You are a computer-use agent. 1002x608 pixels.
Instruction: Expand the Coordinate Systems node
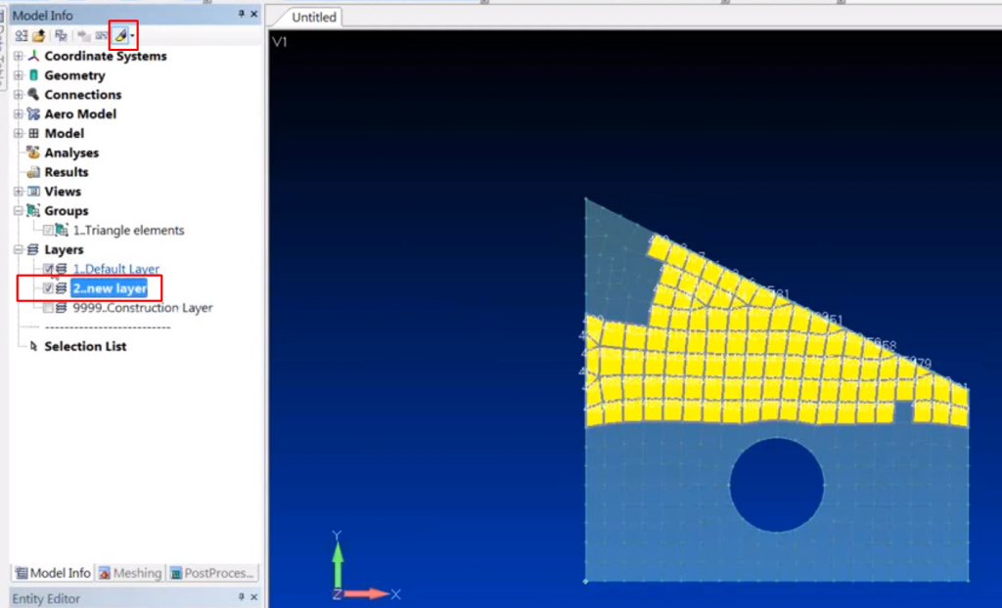[x=19, y=56]
